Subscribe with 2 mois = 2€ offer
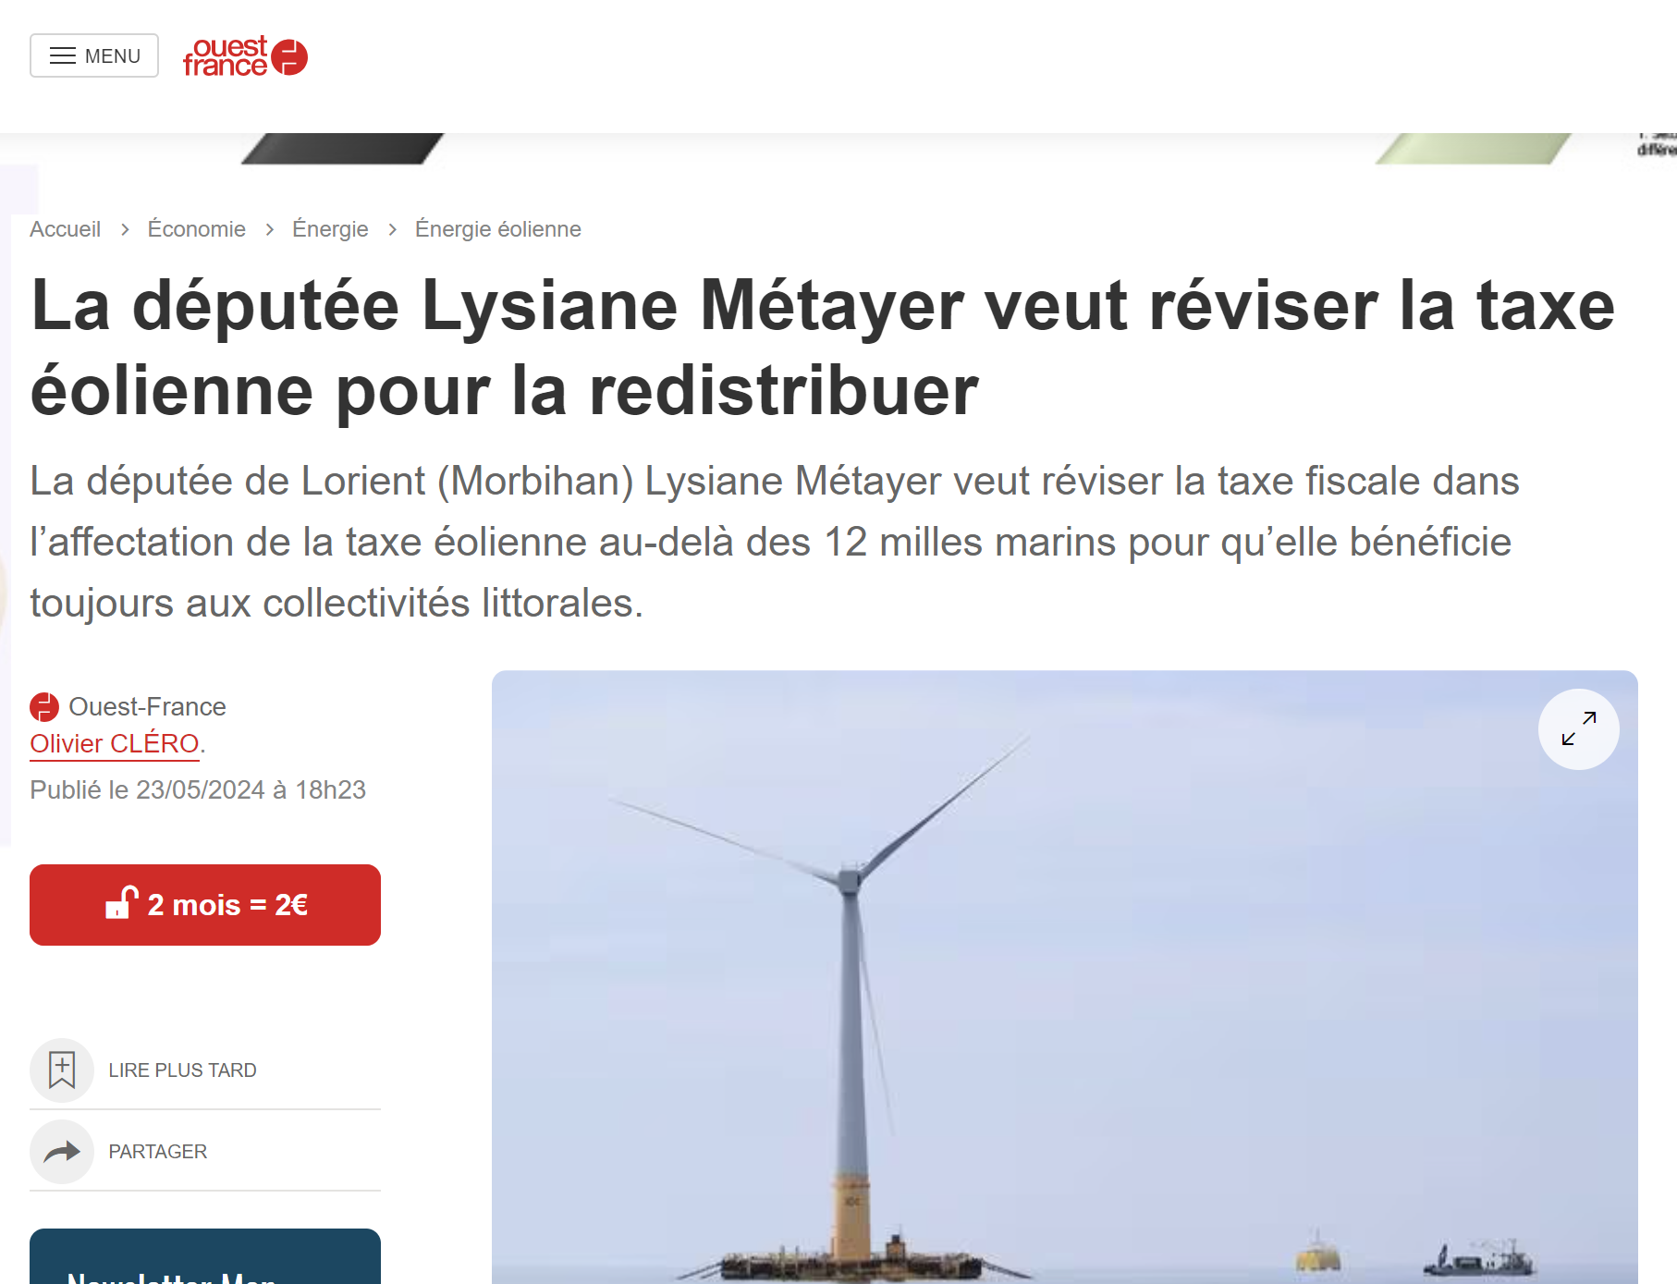Screen dimensions: 1677x1284 tap(205, 905)
